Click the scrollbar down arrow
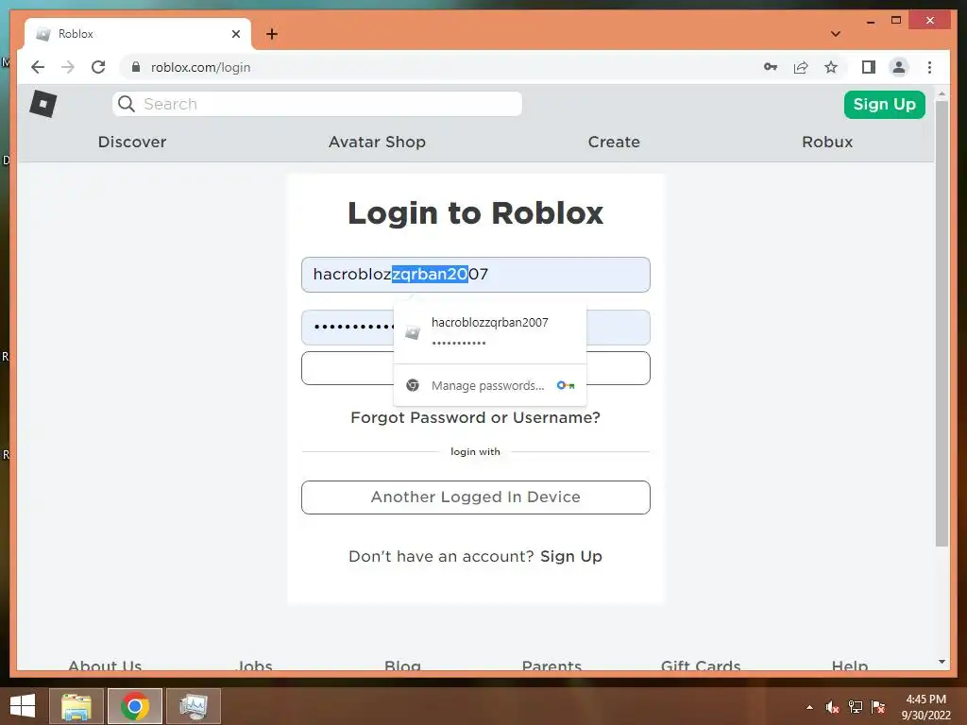967x725 pixels. pos(942,662)
